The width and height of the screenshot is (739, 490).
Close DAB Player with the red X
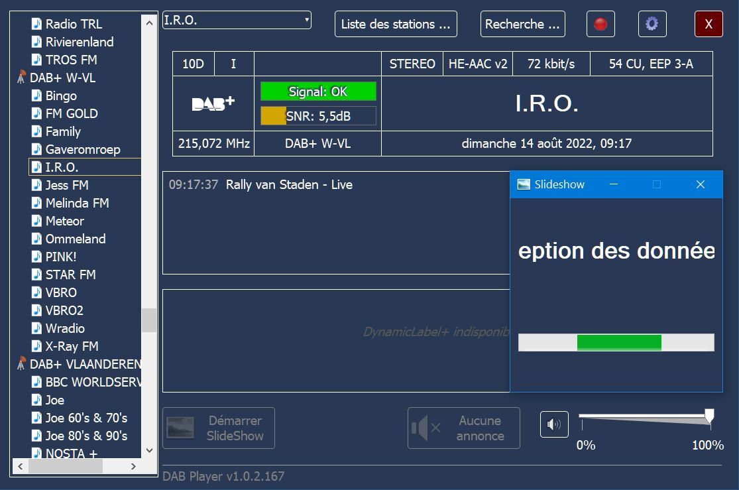tap(709, 24)
